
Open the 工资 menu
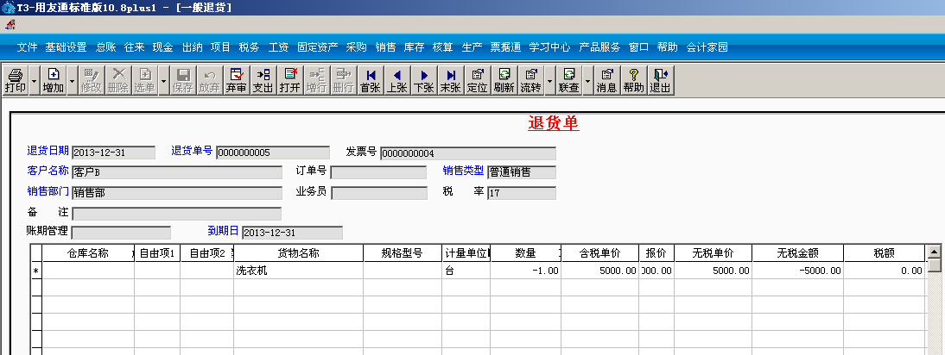tap(278, 47)
